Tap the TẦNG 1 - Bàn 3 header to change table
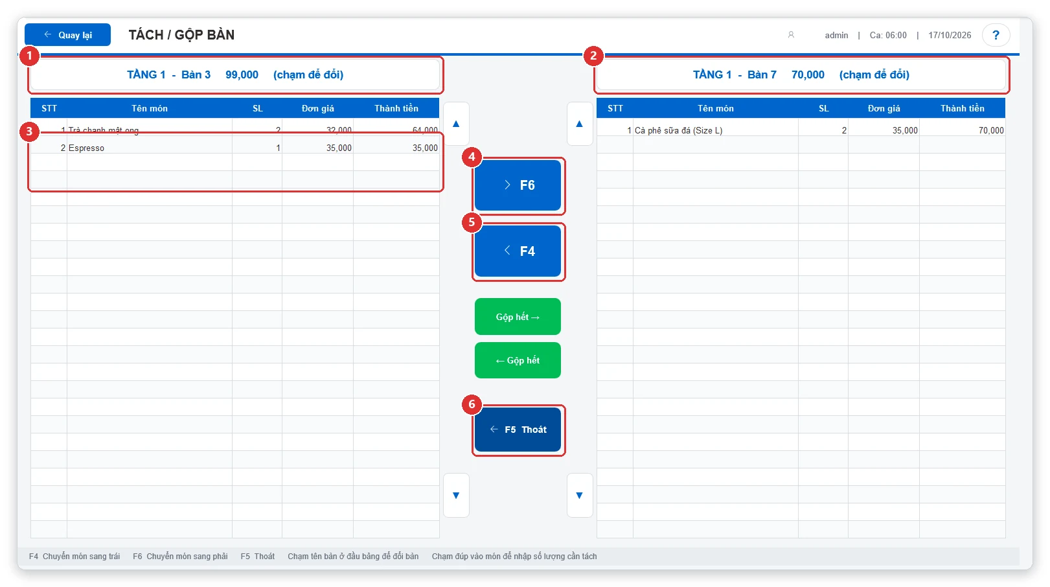This screenshot has width=1050, height=587. tap(235, 75)
